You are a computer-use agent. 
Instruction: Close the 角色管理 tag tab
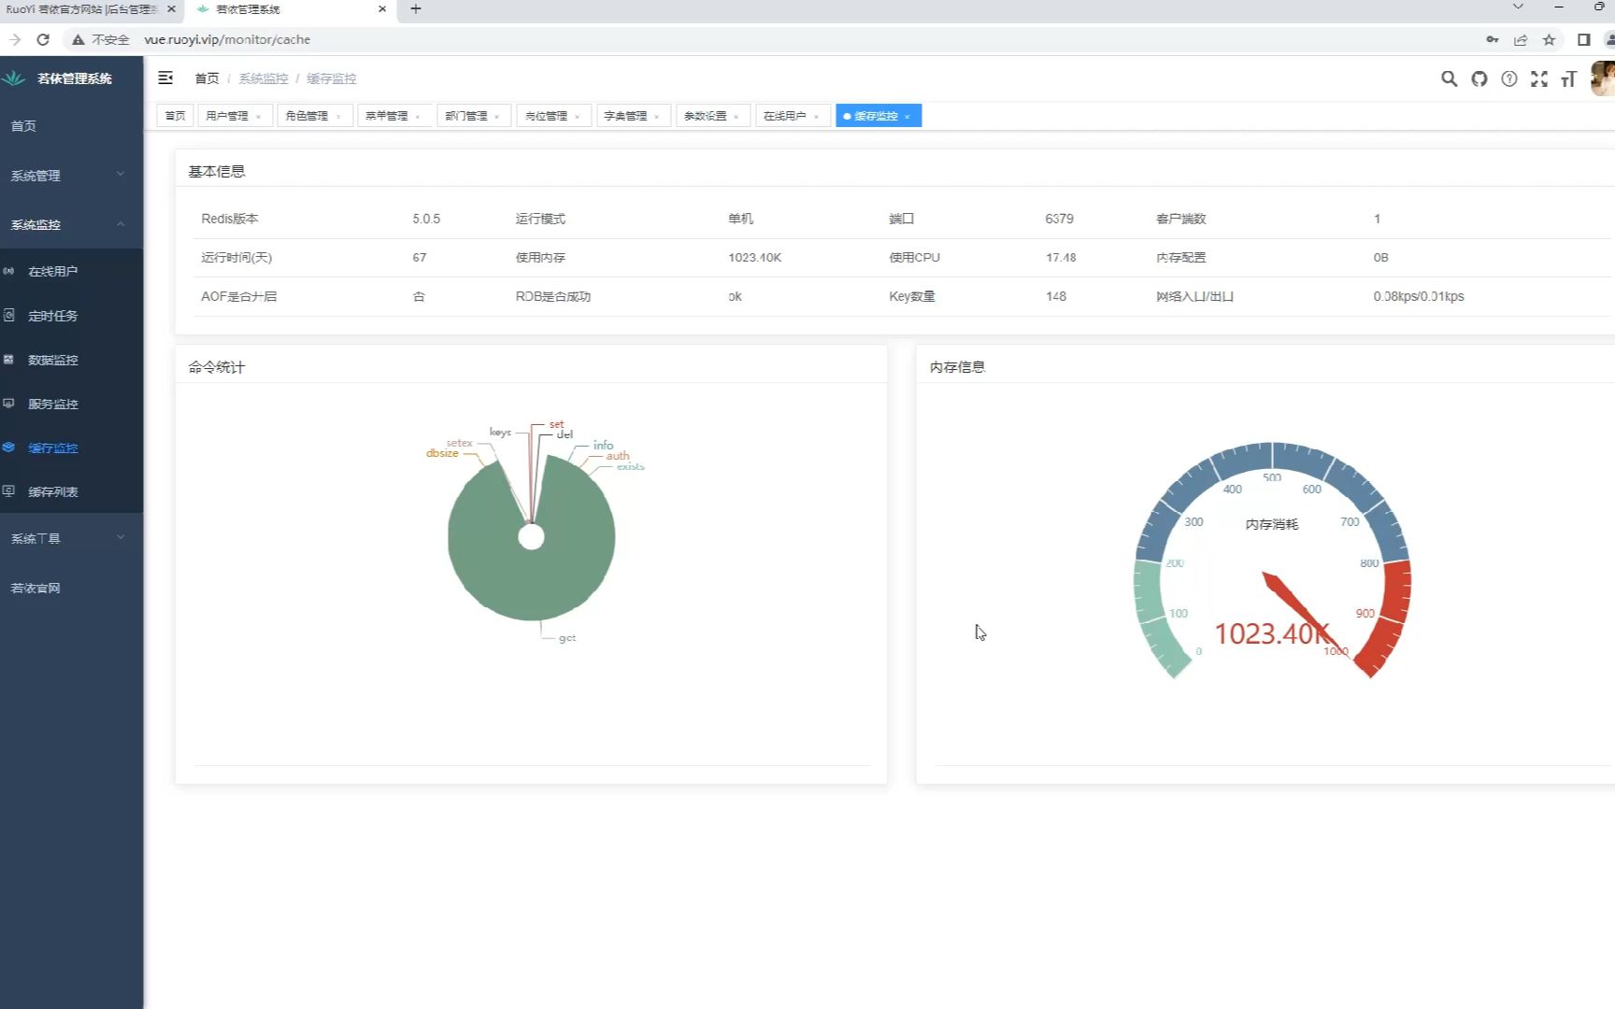pyautogui.click(x=338, y=117)
